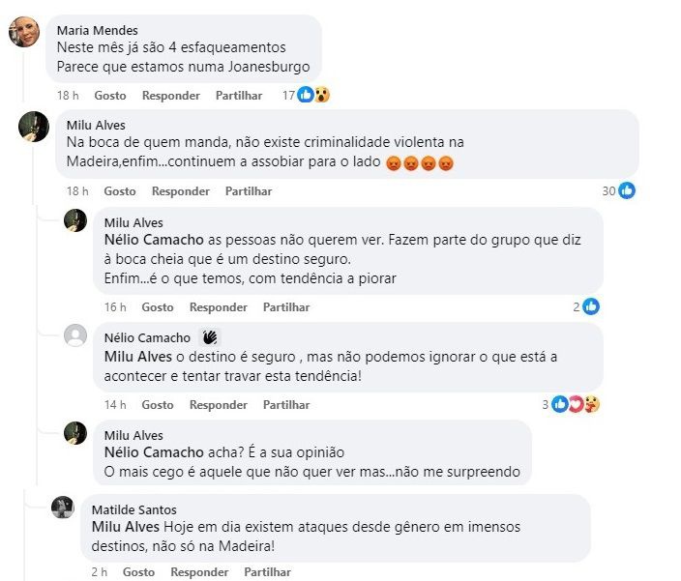Click Partilhar under Milu's 16 h reply
Screen dimensions: 681x581
pos(286,307)
